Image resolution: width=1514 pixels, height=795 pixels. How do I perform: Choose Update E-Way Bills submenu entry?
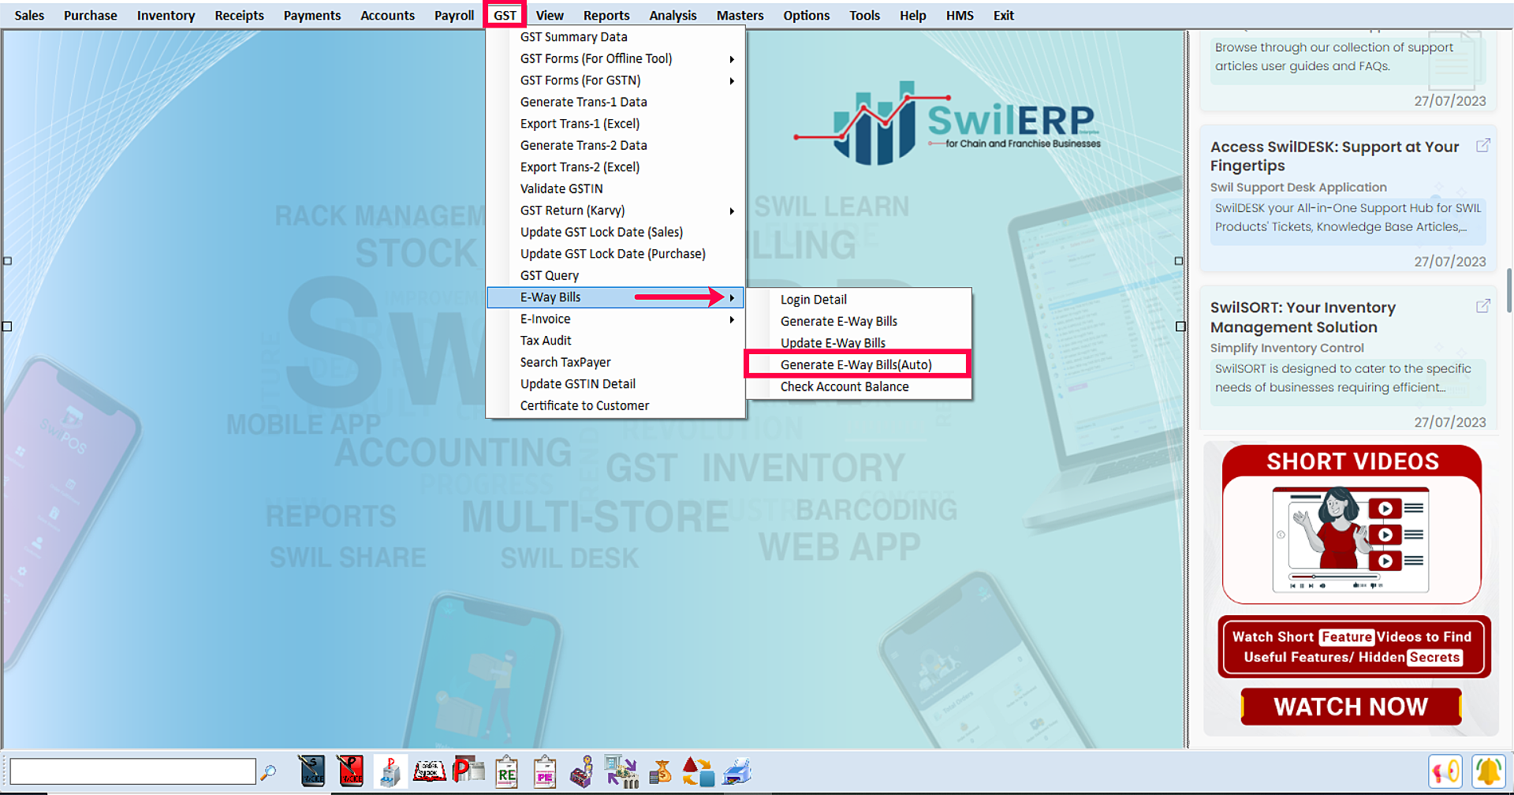pos(859,343)
